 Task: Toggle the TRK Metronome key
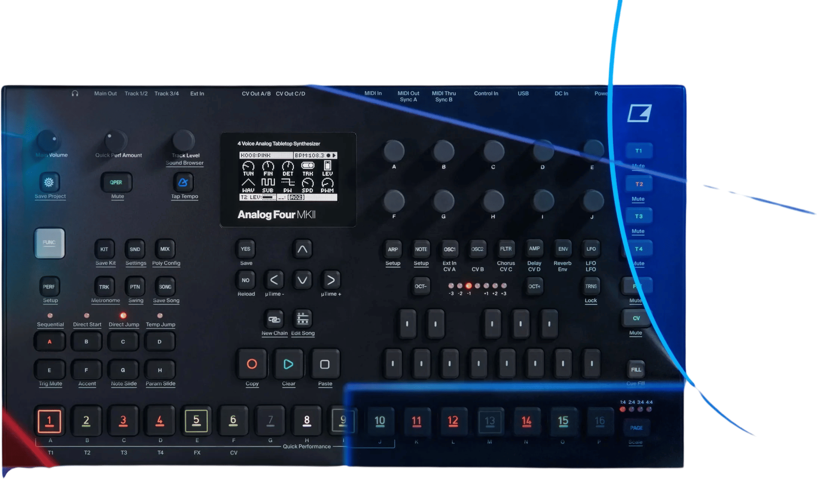(x=104, y=286)
